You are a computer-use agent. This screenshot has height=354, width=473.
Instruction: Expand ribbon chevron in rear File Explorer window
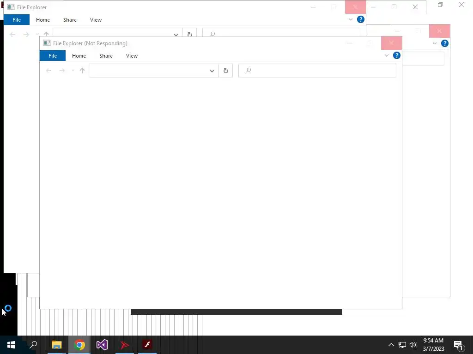pyautogui.click(x=350, y=19)
